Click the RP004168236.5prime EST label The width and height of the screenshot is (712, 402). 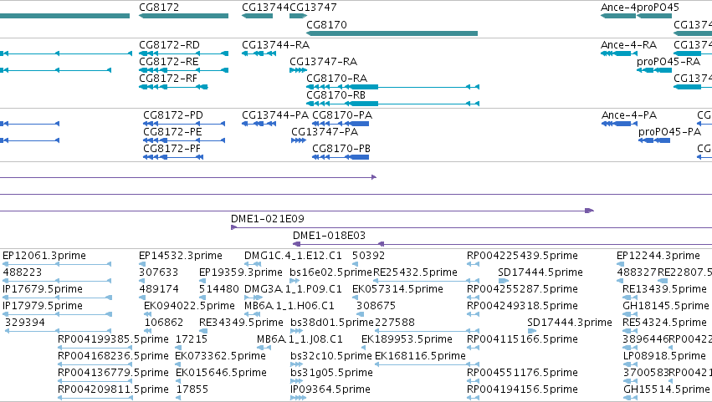[x=113, y=356]
